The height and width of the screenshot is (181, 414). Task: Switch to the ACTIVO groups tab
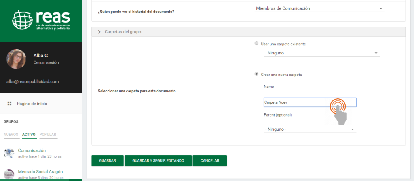coord(29,135)
